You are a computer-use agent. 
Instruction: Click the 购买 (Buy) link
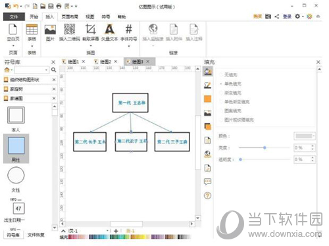pos(258,16)
